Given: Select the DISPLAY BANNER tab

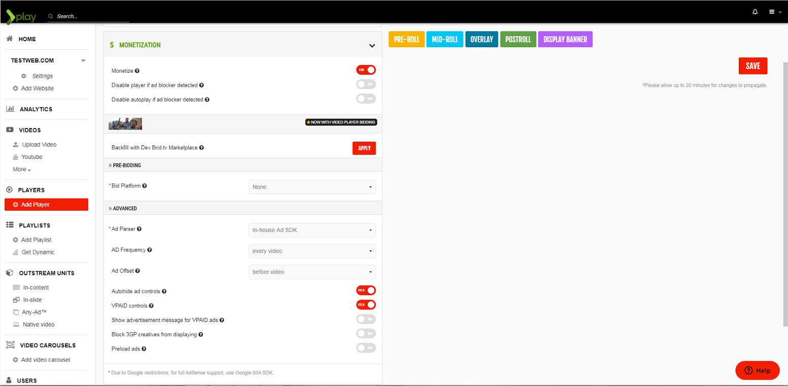Looking at the screenshot, I should tap(565, 39).
